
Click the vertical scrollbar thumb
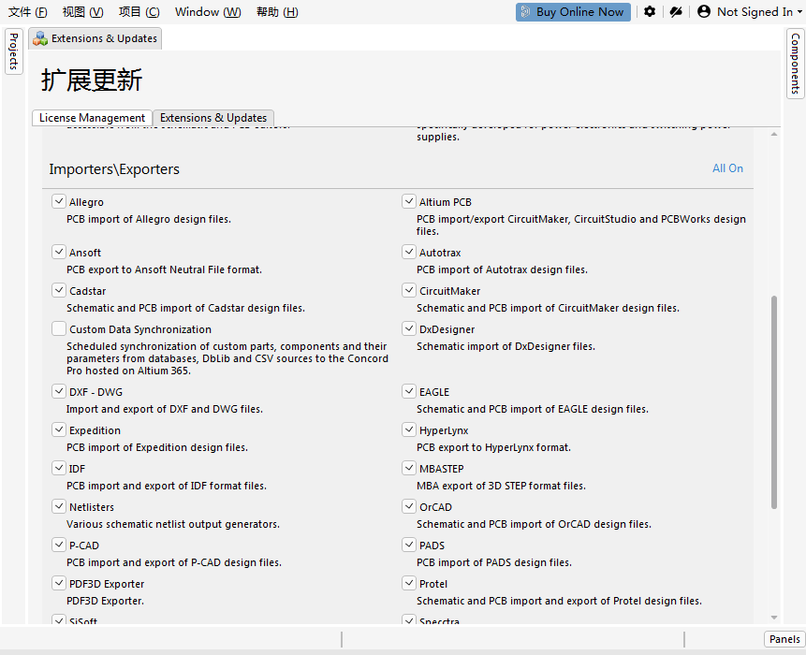tap(774, 402)
